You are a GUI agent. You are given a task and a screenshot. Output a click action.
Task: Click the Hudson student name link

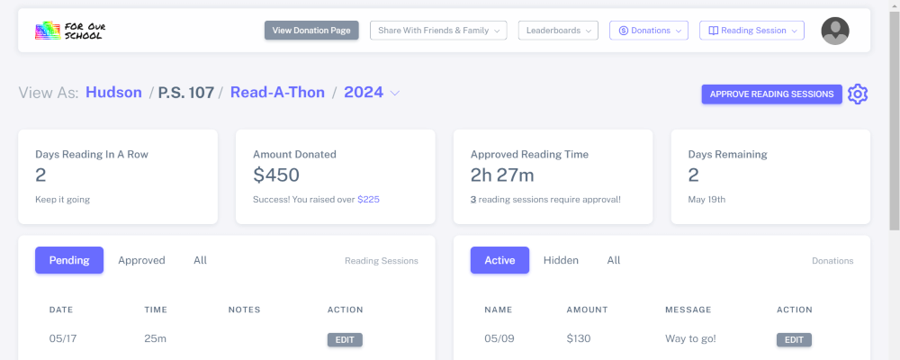(x=113, y=92)
